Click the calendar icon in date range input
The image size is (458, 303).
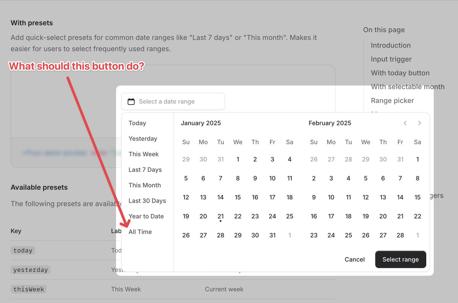pos(131,101)
